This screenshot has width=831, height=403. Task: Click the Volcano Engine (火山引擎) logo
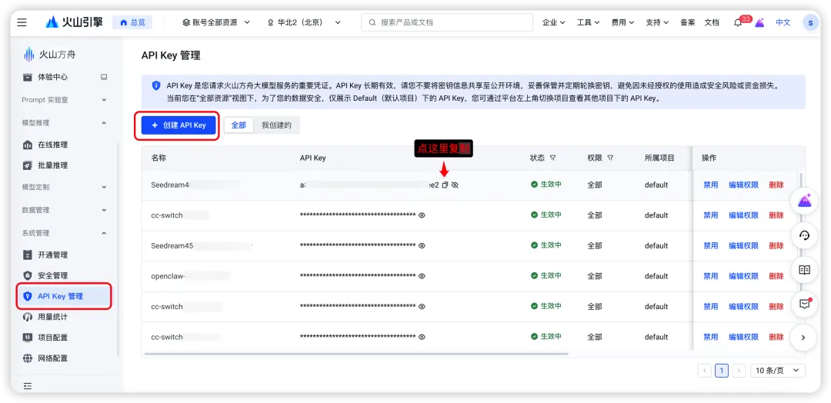[74, 22]
